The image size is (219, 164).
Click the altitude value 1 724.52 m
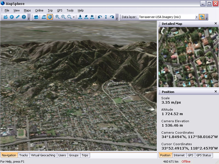point(172,114)
